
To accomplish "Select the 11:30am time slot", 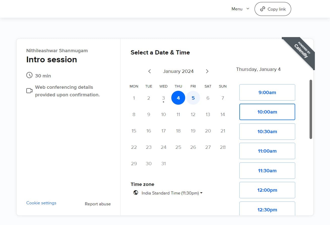I will [x=267, y=171].
